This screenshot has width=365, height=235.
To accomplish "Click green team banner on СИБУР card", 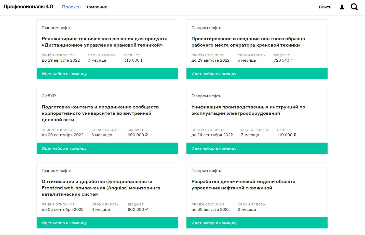I will click(107, 148).
